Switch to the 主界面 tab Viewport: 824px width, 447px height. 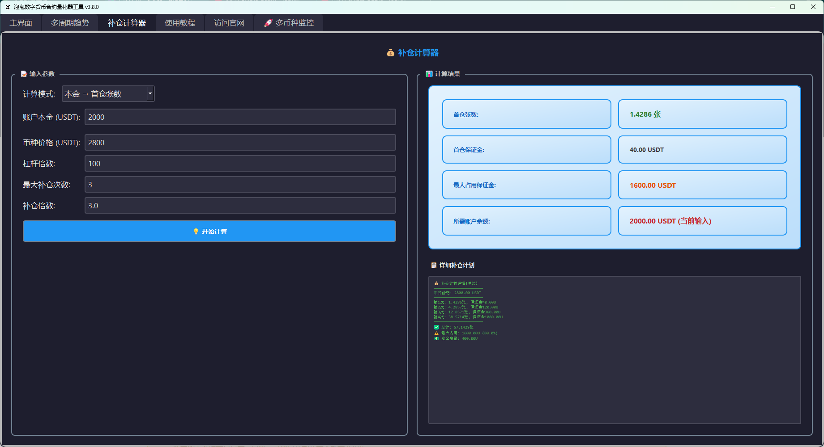[x=21, y=23]
